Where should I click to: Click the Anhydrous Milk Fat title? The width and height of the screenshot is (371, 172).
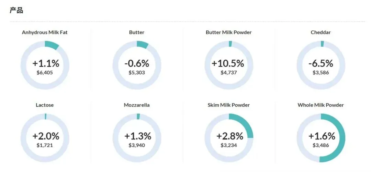click(45, 32)
